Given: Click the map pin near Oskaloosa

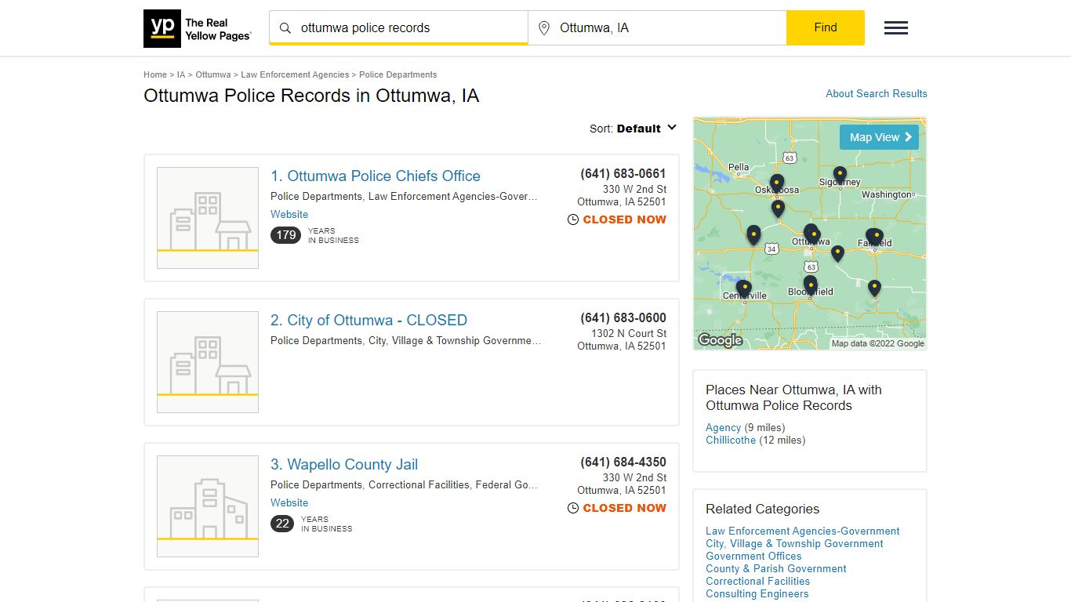Looking at the screenshot, I should pyautogui.click(x=777, y=183).
